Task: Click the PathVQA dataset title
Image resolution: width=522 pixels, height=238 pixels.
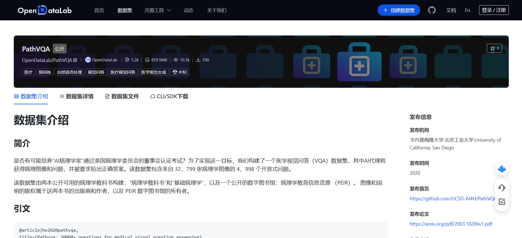Action: coord(36,49)
